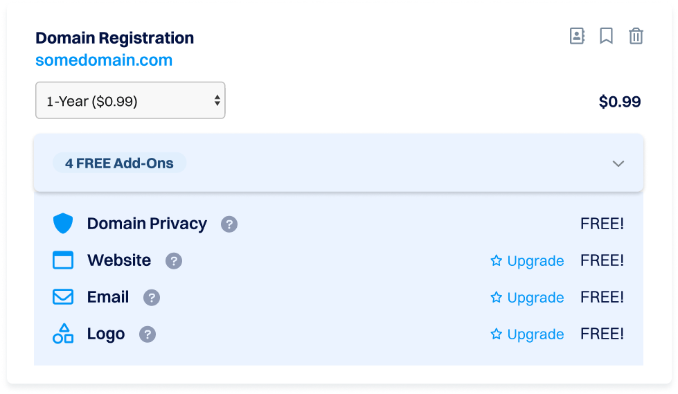The image size is (678, 394).
Task: Click the Email envelope icon
Action: [63, 297]
